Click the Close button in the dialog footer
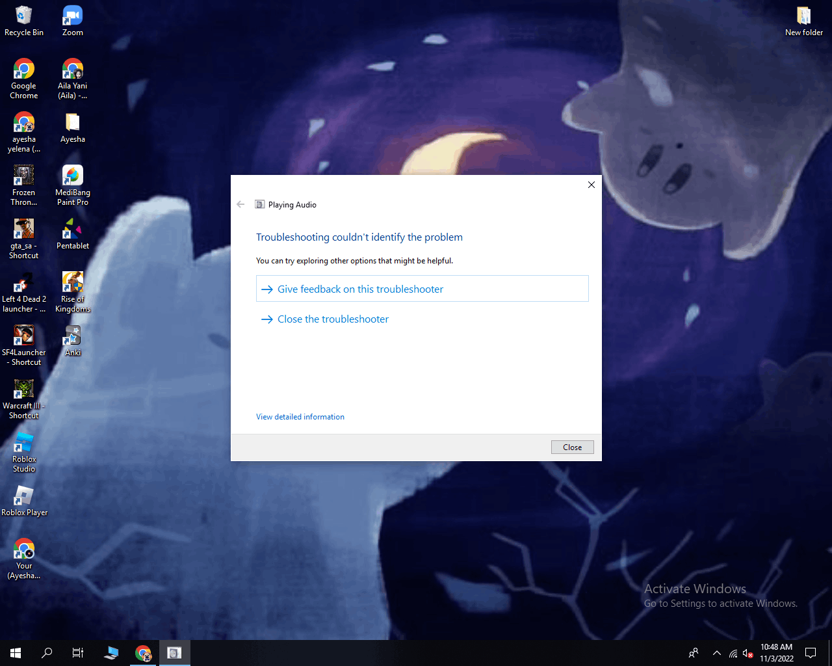The image size is (832, 666). pos(572,447)
